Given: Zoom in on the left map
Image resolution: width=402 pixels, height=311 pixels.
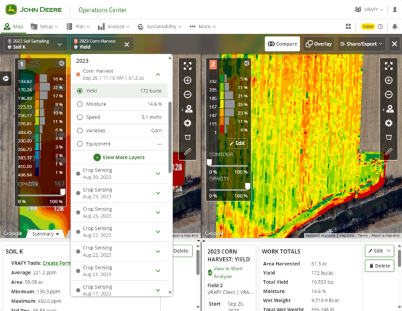Looking at the screenshot, I should [x=188, y=80].
